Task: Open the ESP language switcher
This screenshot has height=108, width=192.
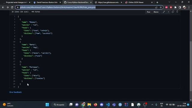Action: [162, 105]
